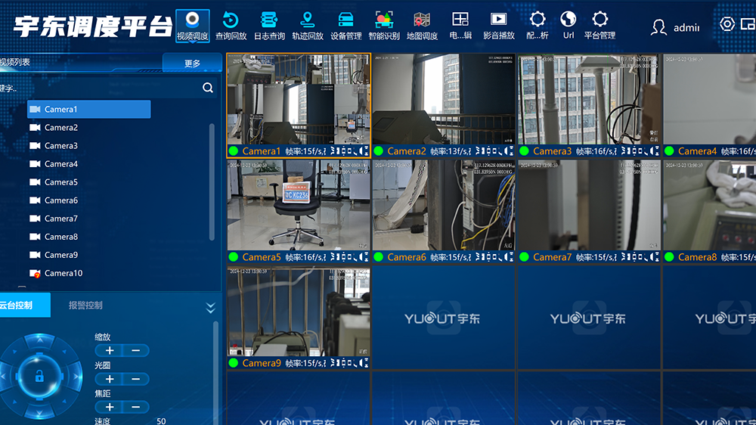
Task: Open the 地图调度 map dispatch module
Action: click(x=422, y=25)
